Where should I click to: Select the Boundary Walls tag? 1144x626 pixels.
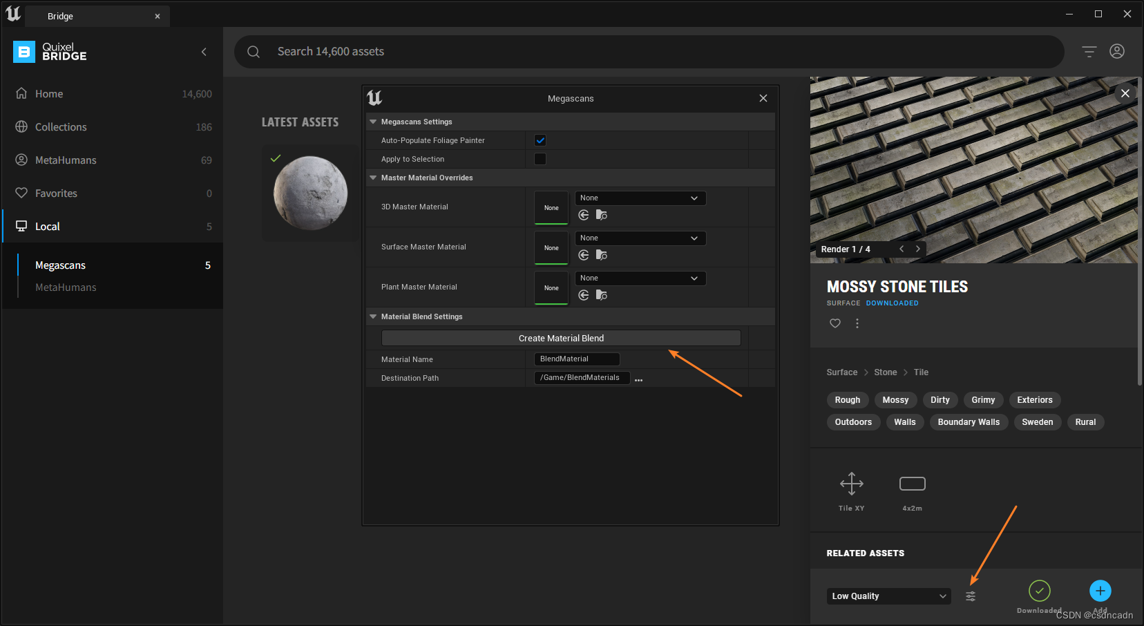click(969, 422)
